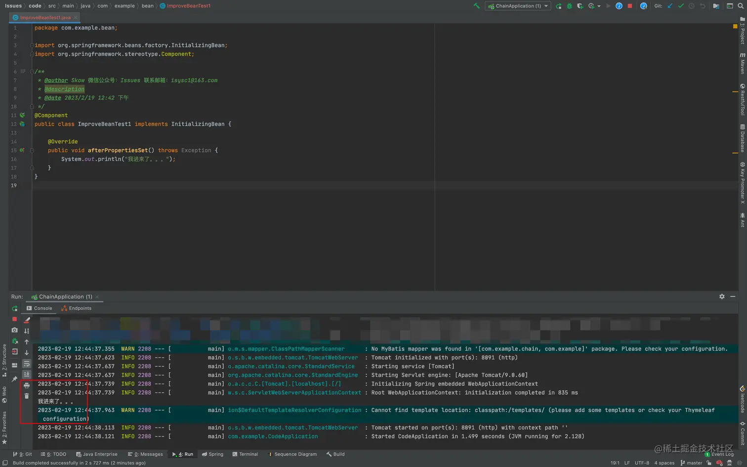Fold the afterPropertiesSet method at line 15

[x=32, y=150]
